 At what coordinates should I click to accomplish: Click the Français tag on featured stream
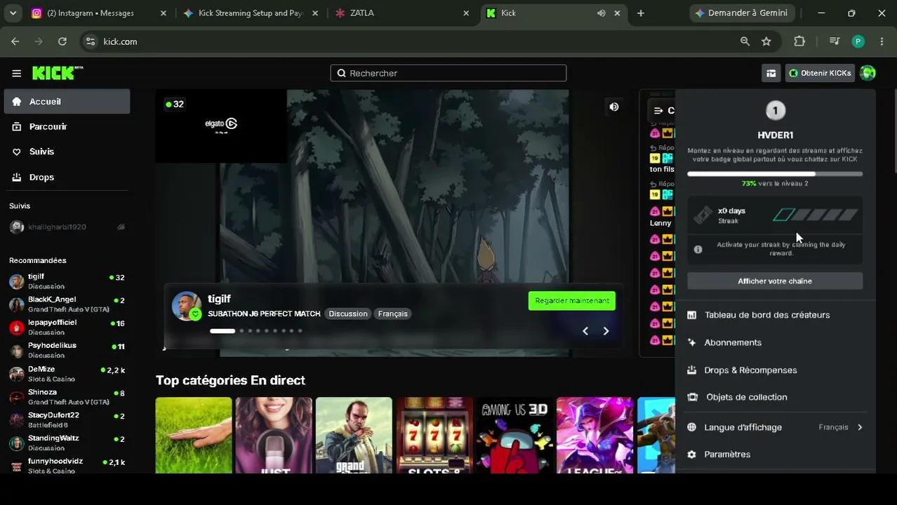[x=393, y=314]
